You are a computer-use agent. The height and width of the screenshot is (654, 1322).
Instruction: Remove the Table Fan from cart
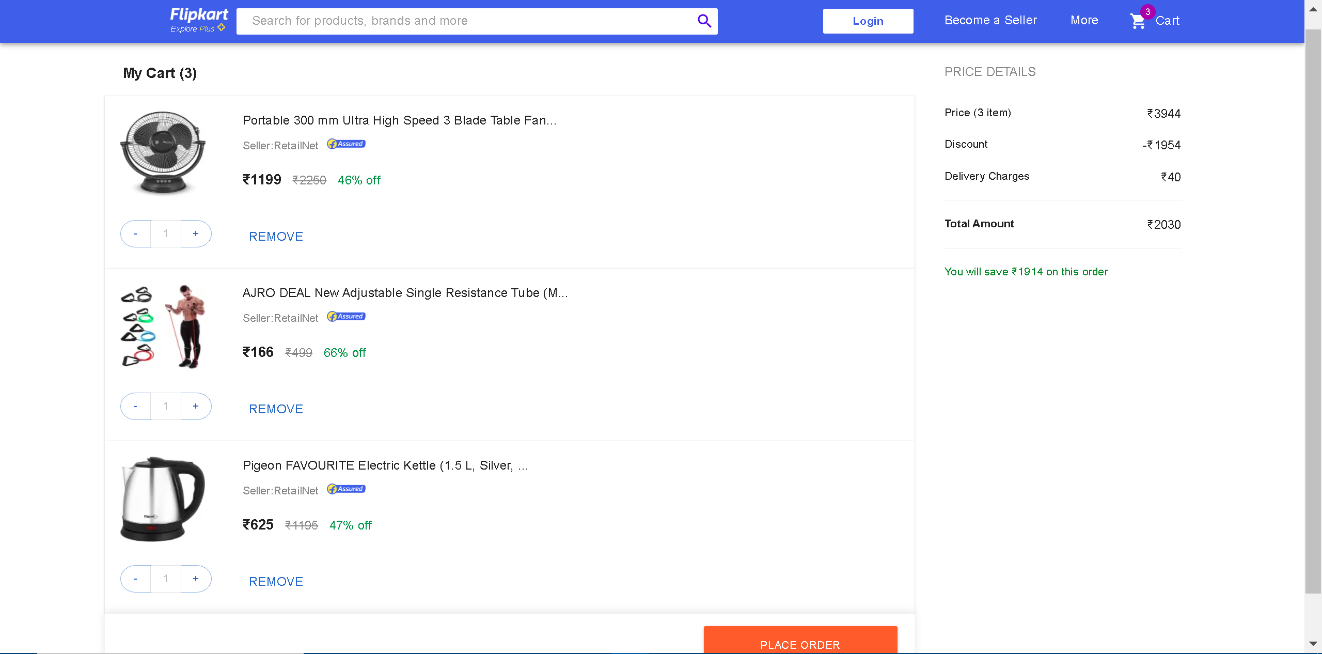(x=276, y=237)
